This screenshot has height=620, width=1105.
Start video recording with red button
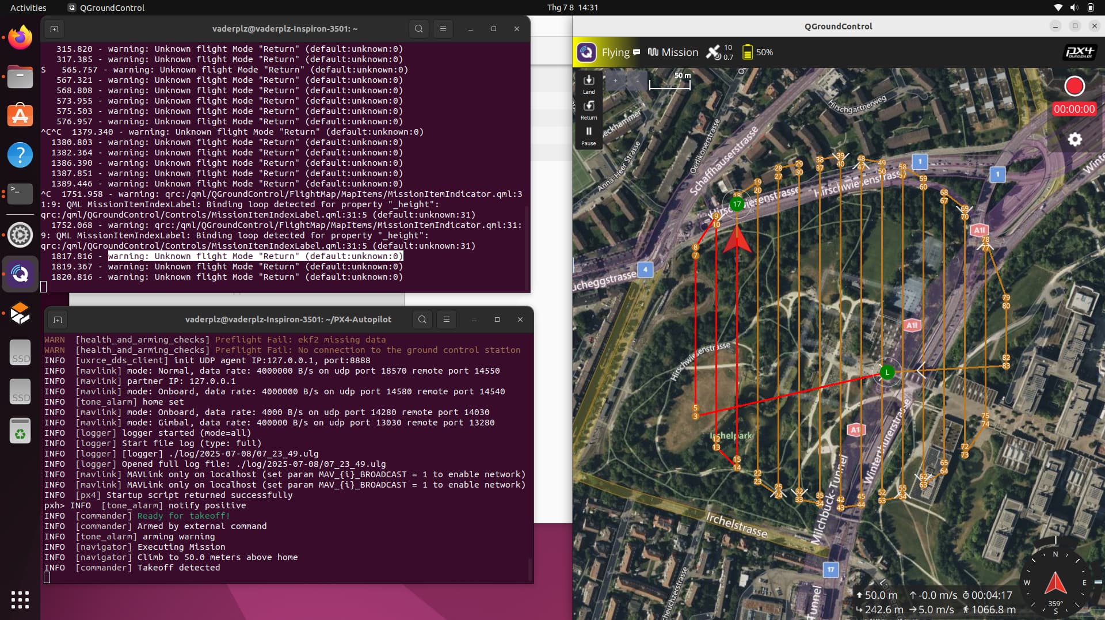[1074, 86]
